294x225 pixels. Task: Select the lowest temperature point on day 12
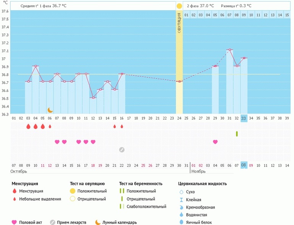(93, 98)
